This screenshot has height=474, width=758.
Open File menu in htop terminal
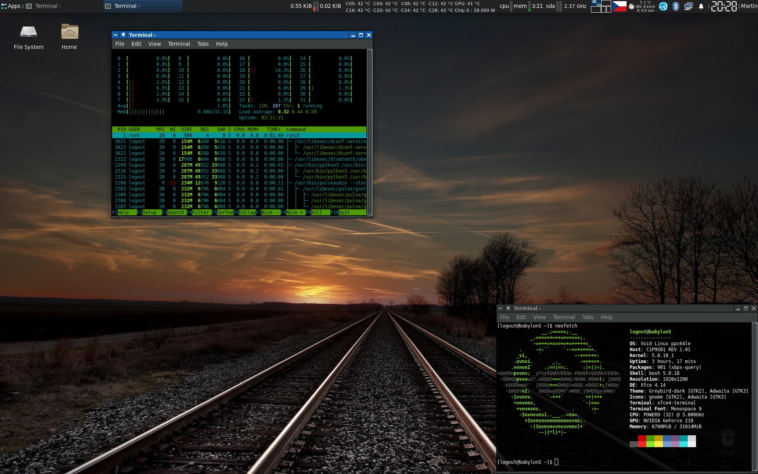[x=120, y=44]
